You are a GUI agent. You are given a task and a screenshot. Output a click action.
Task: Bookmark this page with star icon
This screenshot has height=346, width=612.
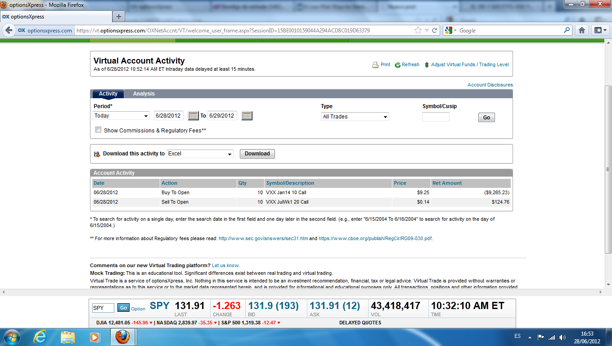pos(418,30)
